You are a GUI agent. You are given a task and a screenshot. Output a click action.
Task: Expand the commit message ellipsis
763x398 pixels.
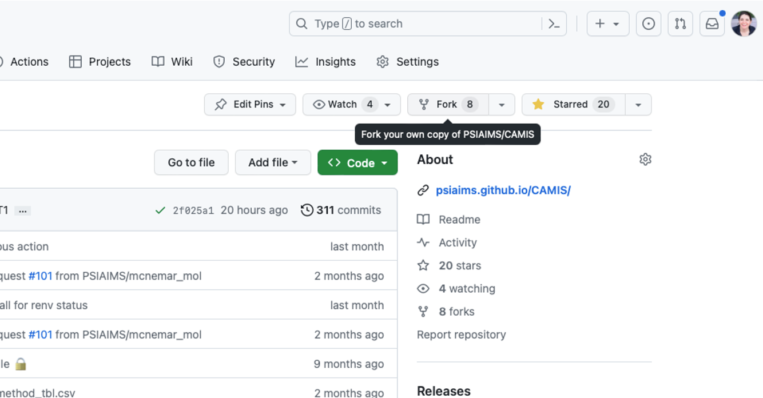click(x=22, y=210)
